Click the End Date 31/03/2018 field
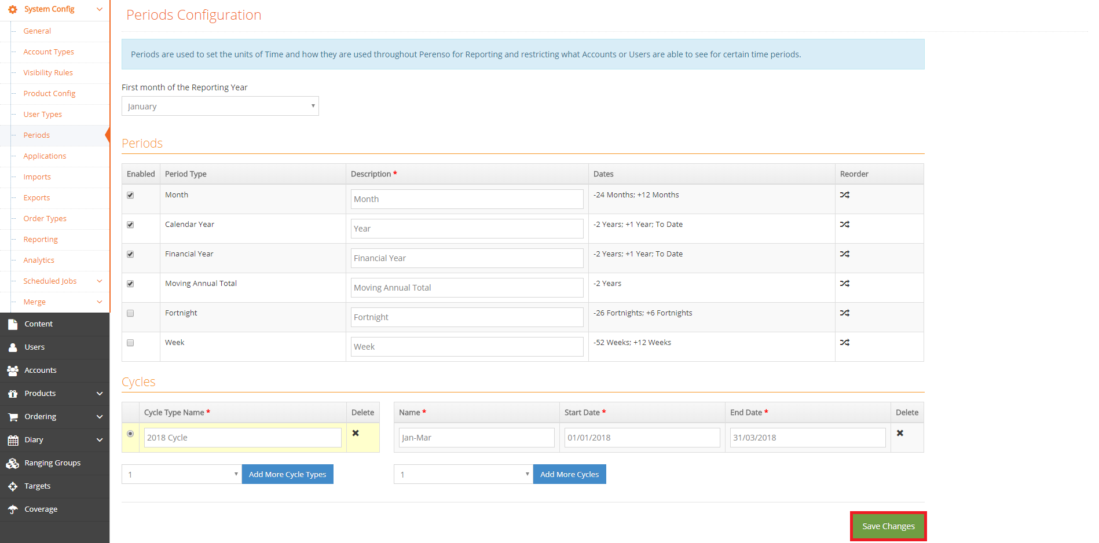Image resolution: width=1099 pixels, height=543 pixels. [808, 438]
